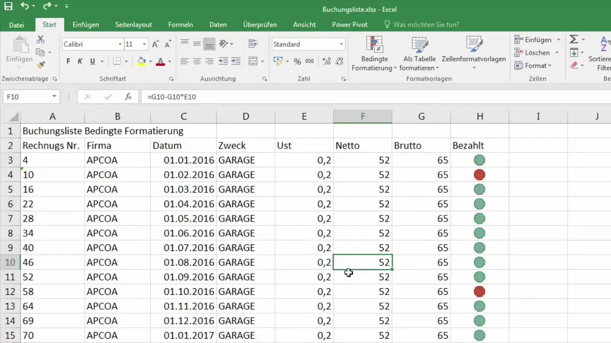Apply the yellow fill color
Screen dimensions: 611x343
point(141,61)
